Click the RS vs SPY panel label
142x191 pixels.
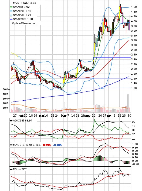pos(20,169)
